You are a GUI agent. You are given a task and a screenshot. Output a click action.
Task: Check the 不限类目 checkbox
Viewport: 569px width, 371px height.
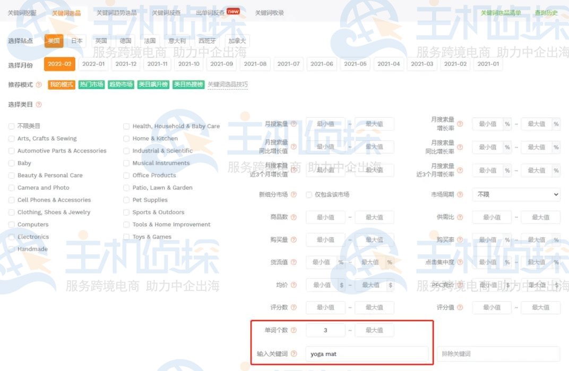click(x=12, y=126)
